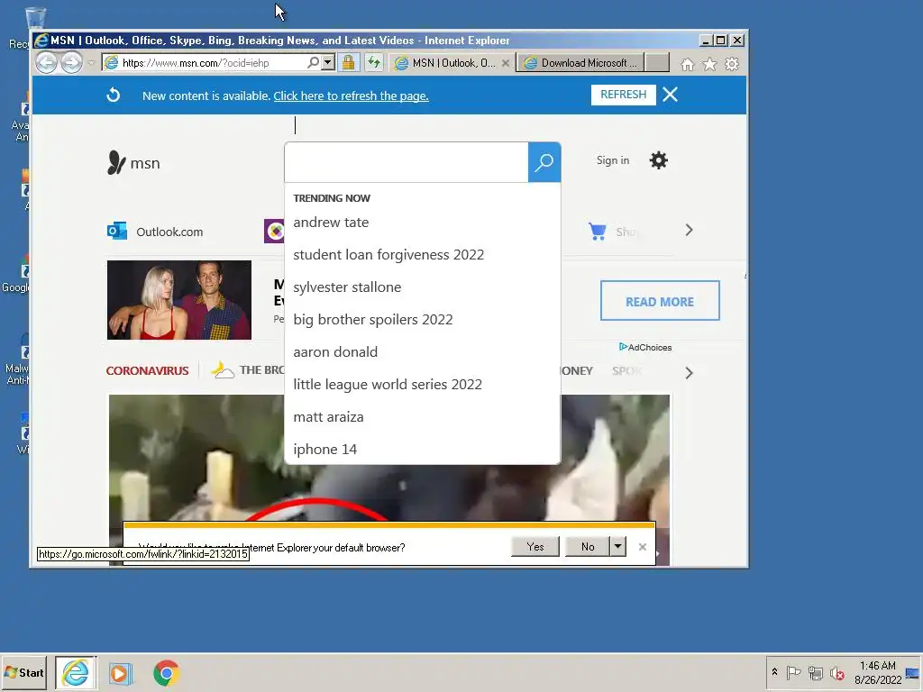Advance the shortcut links with right chevron
Viewport: 923px width, 692px height.
(x=689, y=230)
